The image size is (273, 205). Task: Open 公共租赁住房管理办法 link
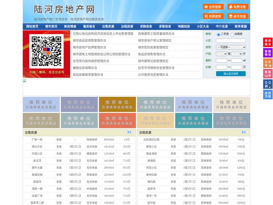click(x=153, y=75)
